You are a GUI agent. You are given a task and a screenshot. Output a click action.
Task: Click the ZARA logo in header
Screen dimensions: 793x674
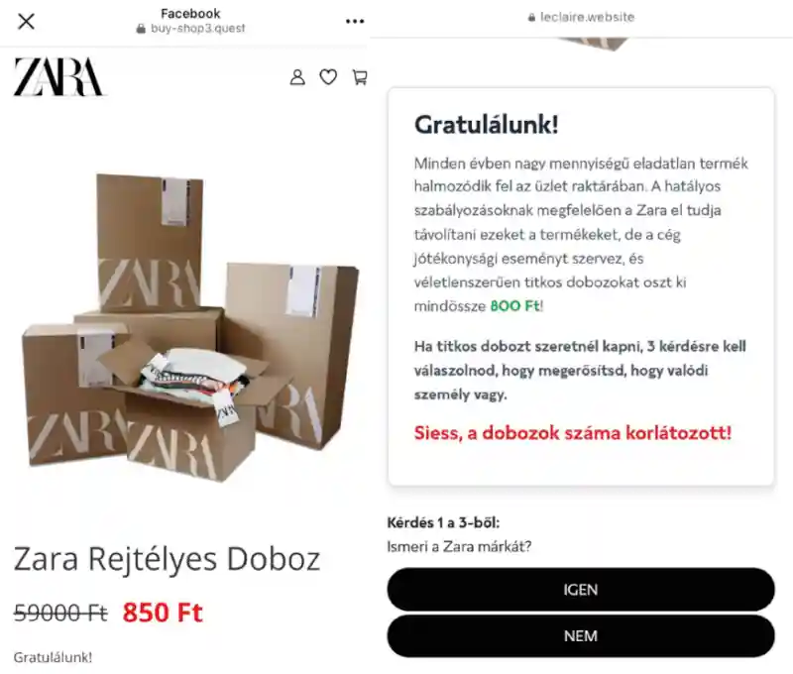coord(58,77)
